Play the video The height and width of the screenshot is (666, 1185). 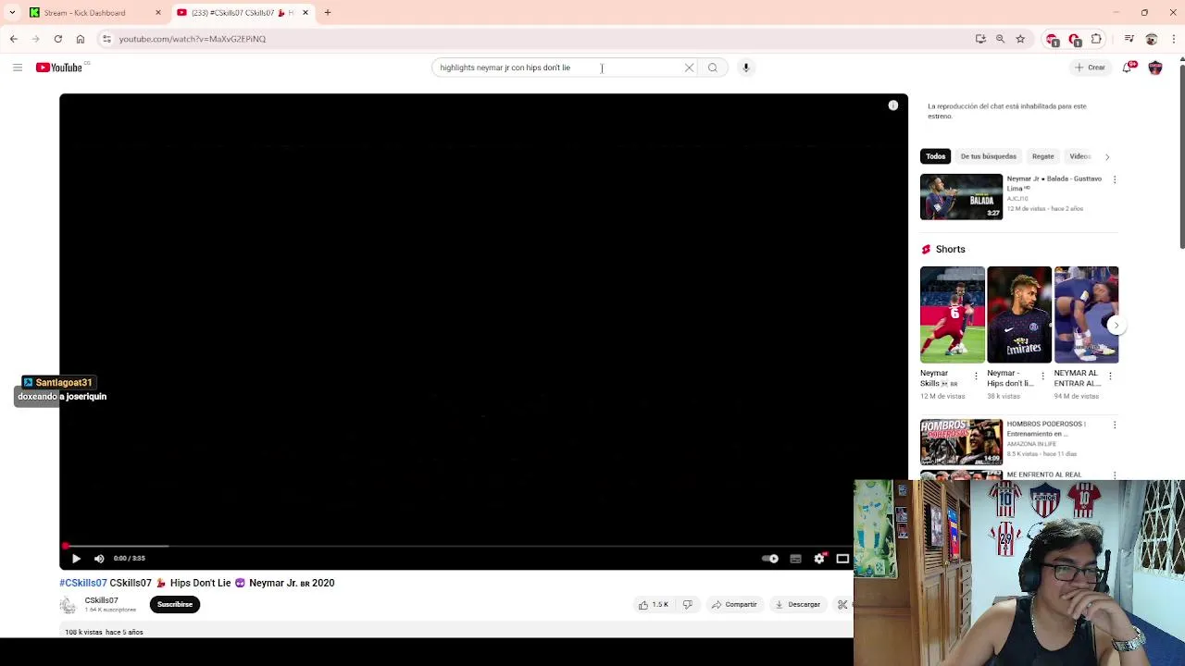(76, 559)
